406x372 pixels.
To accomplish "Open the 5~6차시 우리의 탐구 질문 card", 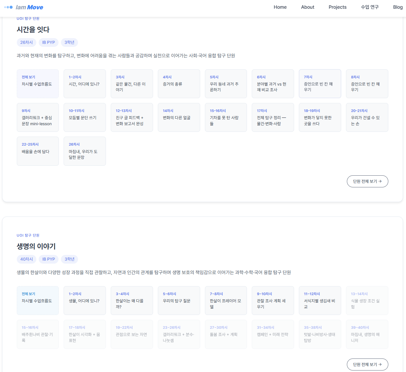I will point(179,301).
